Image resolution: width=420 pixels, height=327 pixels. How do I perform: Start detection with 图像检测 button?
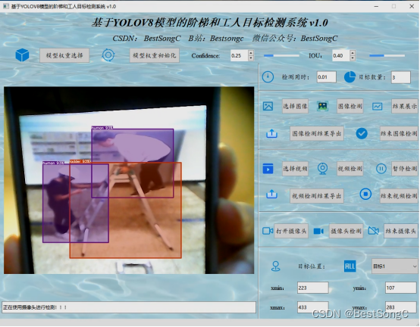(x=349, y=106)
